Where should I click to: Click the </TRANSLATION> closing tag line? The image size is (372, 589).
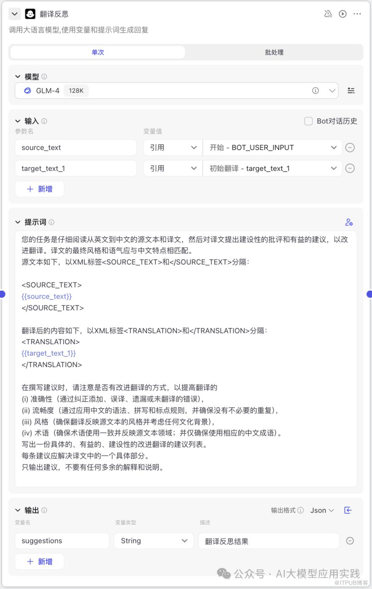52,365
